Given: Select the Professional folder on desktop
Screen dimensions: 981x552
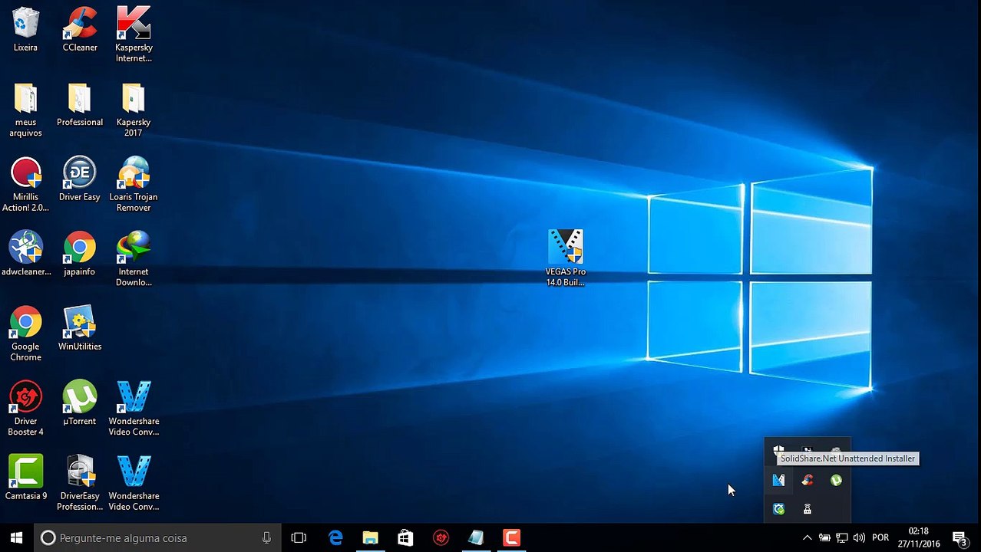Looking at the screenshot, I should click(80, 104).
